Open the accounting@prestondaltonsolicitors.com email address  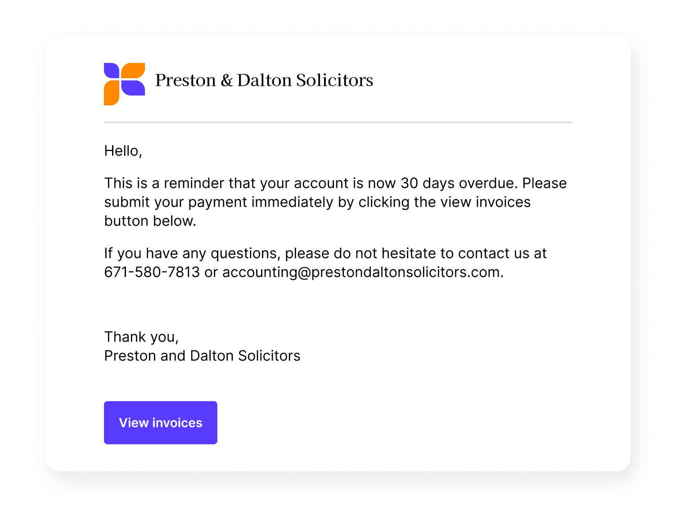[361, 272]
